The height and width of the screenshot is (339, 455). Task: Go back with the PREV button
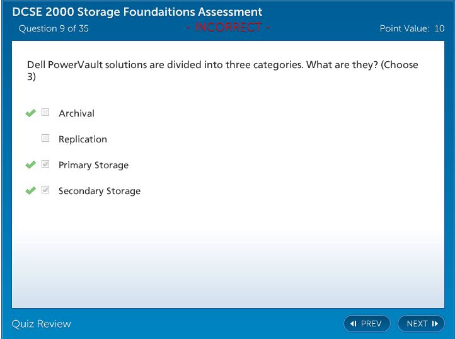tap(367, 324)
